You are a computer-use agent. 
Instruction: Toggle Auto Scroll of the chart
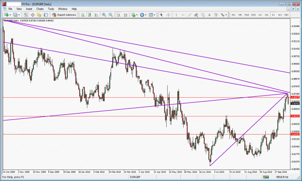point(119,15)
